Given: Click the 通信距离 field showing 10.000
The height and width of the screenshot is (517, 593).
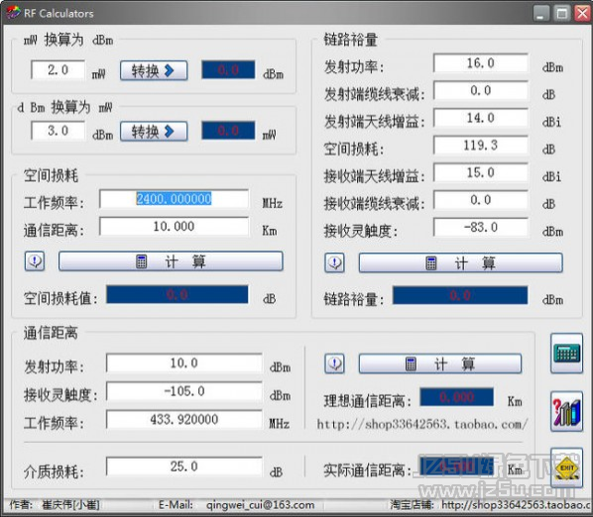Looking at the screenshot, I should coord(174,226).
